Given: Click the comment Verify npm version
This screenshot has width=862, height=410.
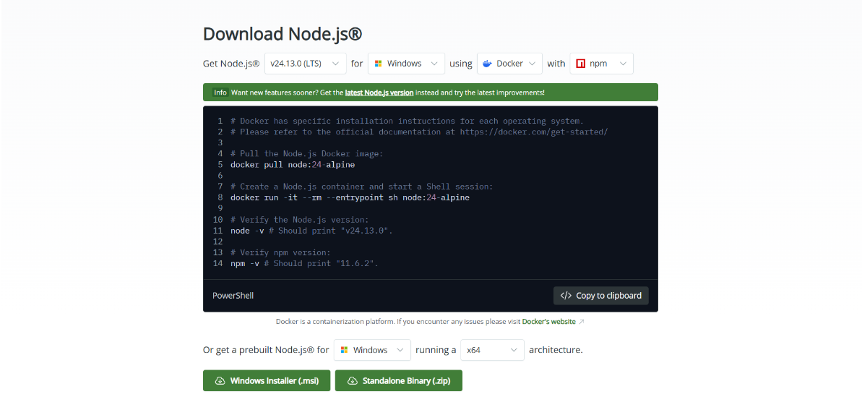Looking at the screenshot, I should click(280, 252).
